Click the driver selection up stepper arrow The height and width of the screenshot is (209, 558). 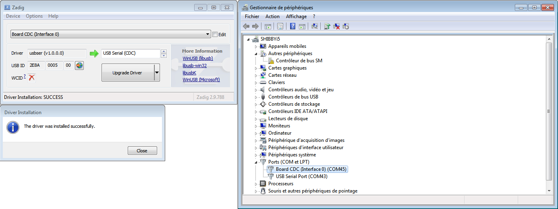[x=164, y=51]
